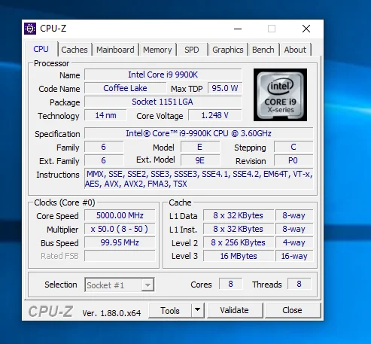Click the CPU-Z app icon in title bar
Screen dimensions: 371x344
tap(30, 29)
